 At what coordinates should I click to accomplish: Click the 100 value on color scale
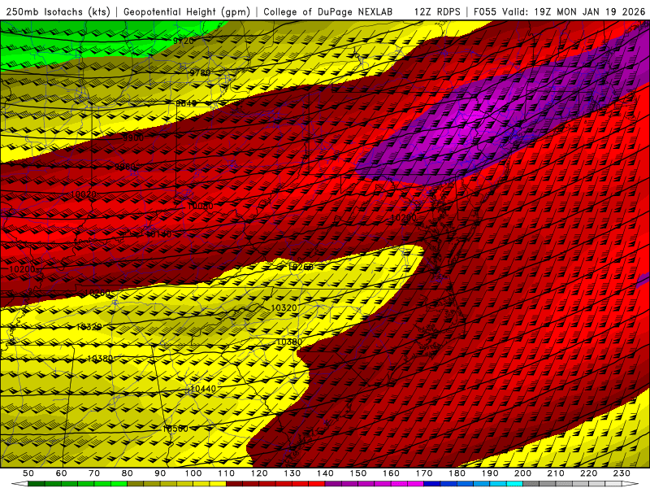coord(193,473)
